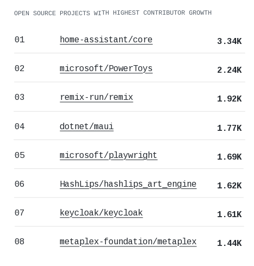Viewport: 254px width, 266px height.
Task: Select the 1.44K metaplex figure
Action: pyautogui.click(x=230, y=243)
